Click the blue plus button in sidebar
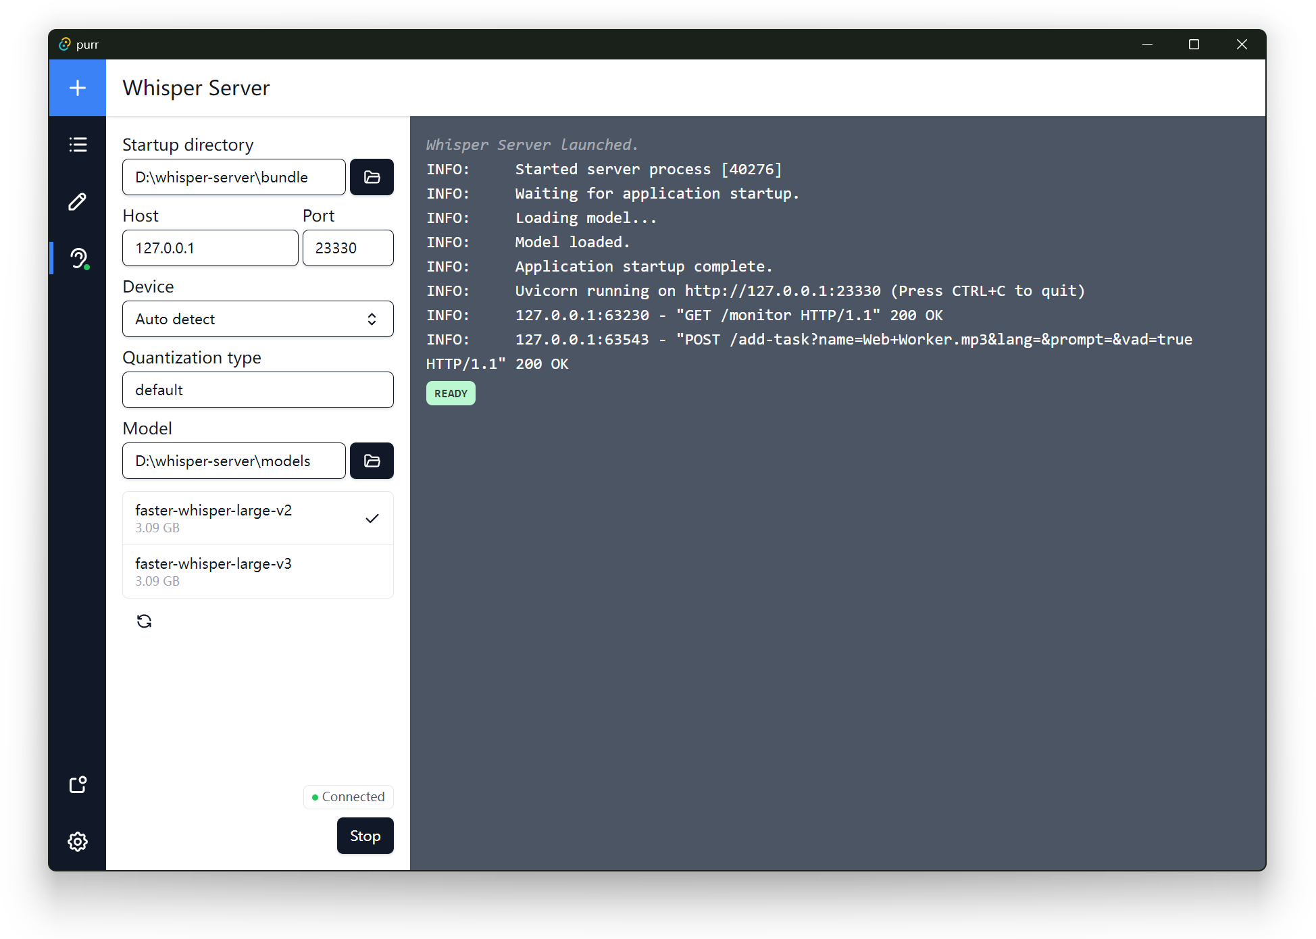This screenshot has height=939, width=1316. click(x=78, y=88)
